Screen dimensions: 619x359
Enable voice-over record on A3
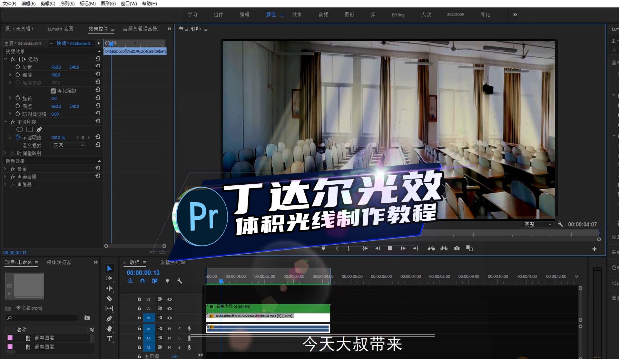[189, 347]
